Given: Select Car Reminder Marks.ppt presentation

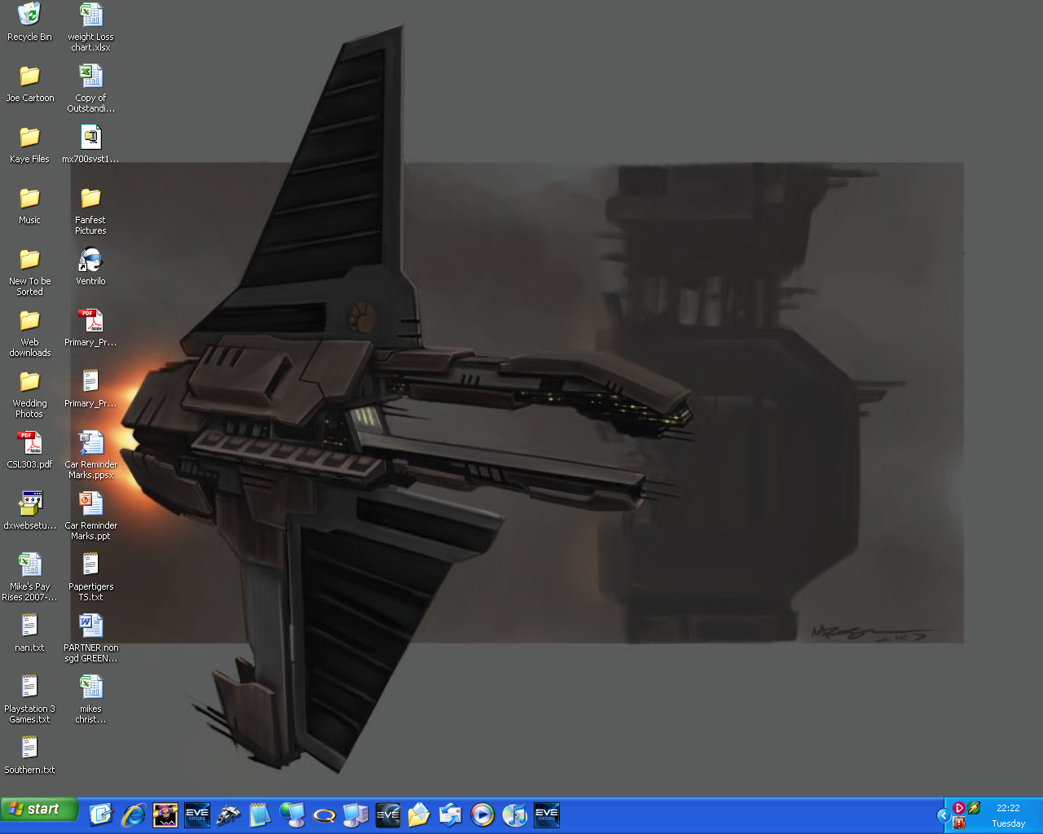Looking at the screenshot, I should 90,516.
